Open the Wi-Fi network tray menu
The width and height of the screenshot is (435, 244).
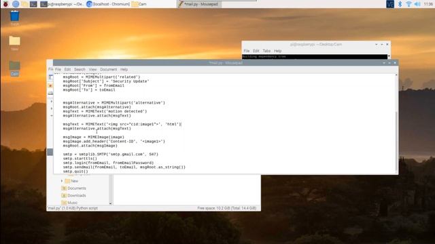[408, 4]
